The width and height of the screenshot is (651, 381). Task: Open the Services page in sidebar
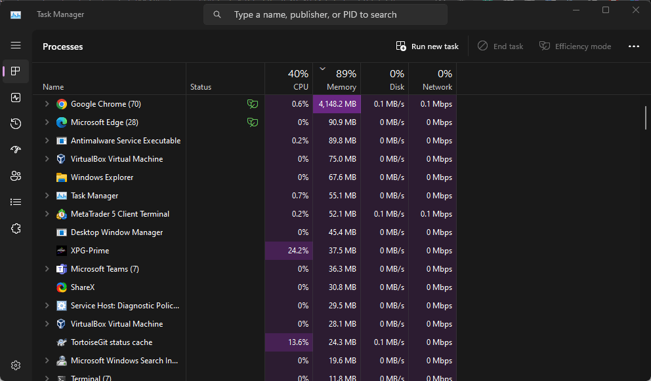click(x=16, y=228)
